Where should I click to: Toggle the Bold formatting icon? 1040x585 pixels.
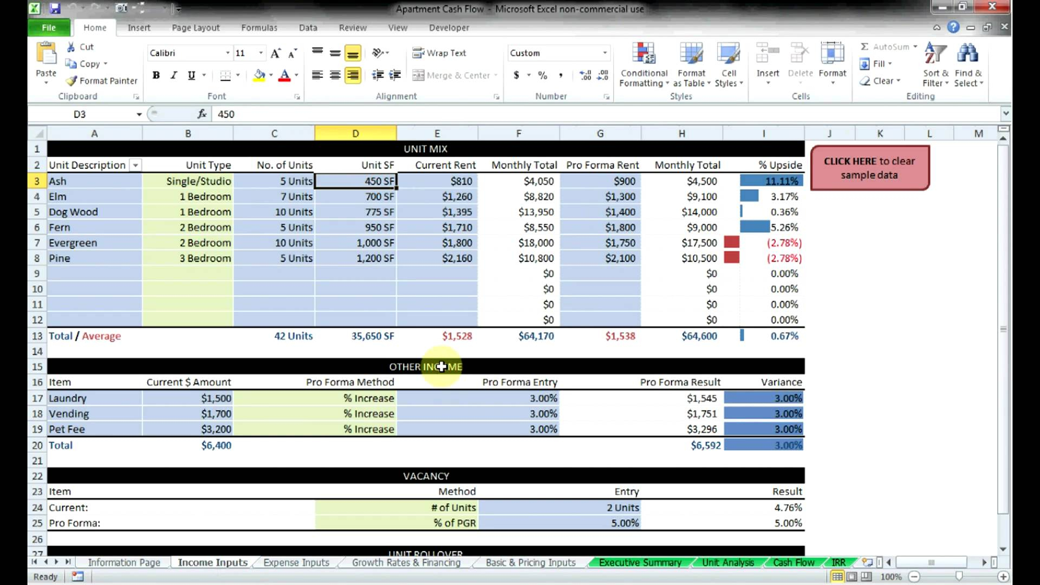pyautogui.click(x=155, y=75)
